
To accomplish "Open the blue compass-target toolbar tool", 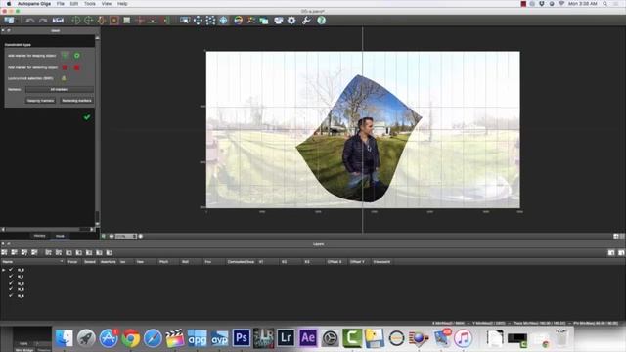I will [x=224, y=21].
